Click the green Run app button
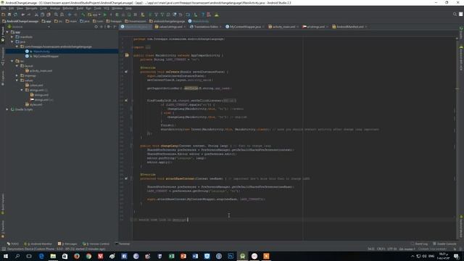The image size is (464, 261). (104, 14)
